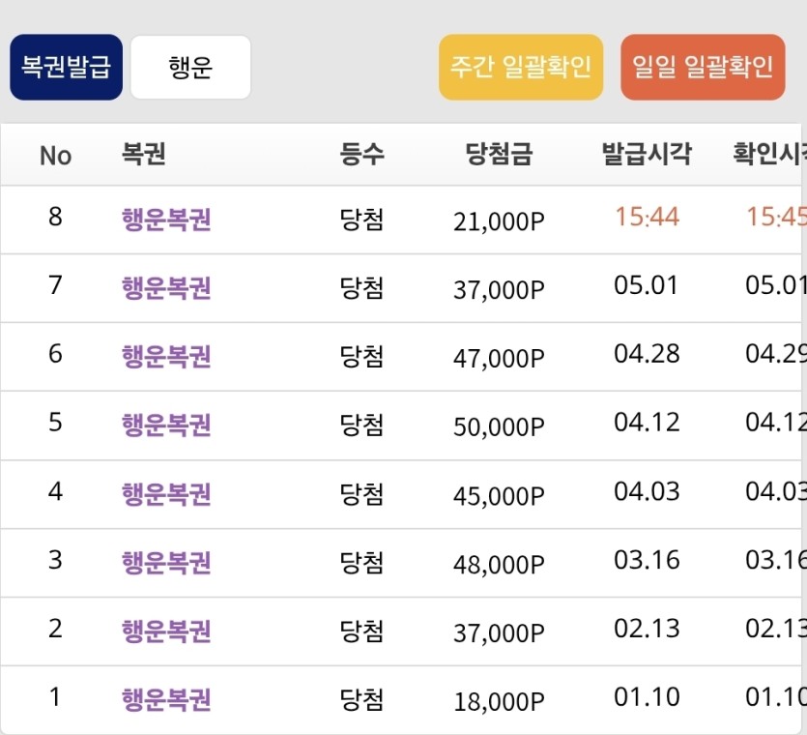Click the 21,000P prize amount
807x735 pixels.
point(499,222)
